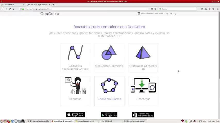Open CursoGeogebra2018 folder from taskbar
This screenshot has height=123, width=220.
87,121
